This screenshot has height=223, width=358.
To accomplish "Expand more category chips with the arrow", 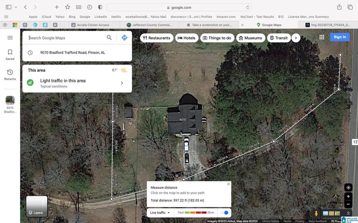I will [296, 38].
